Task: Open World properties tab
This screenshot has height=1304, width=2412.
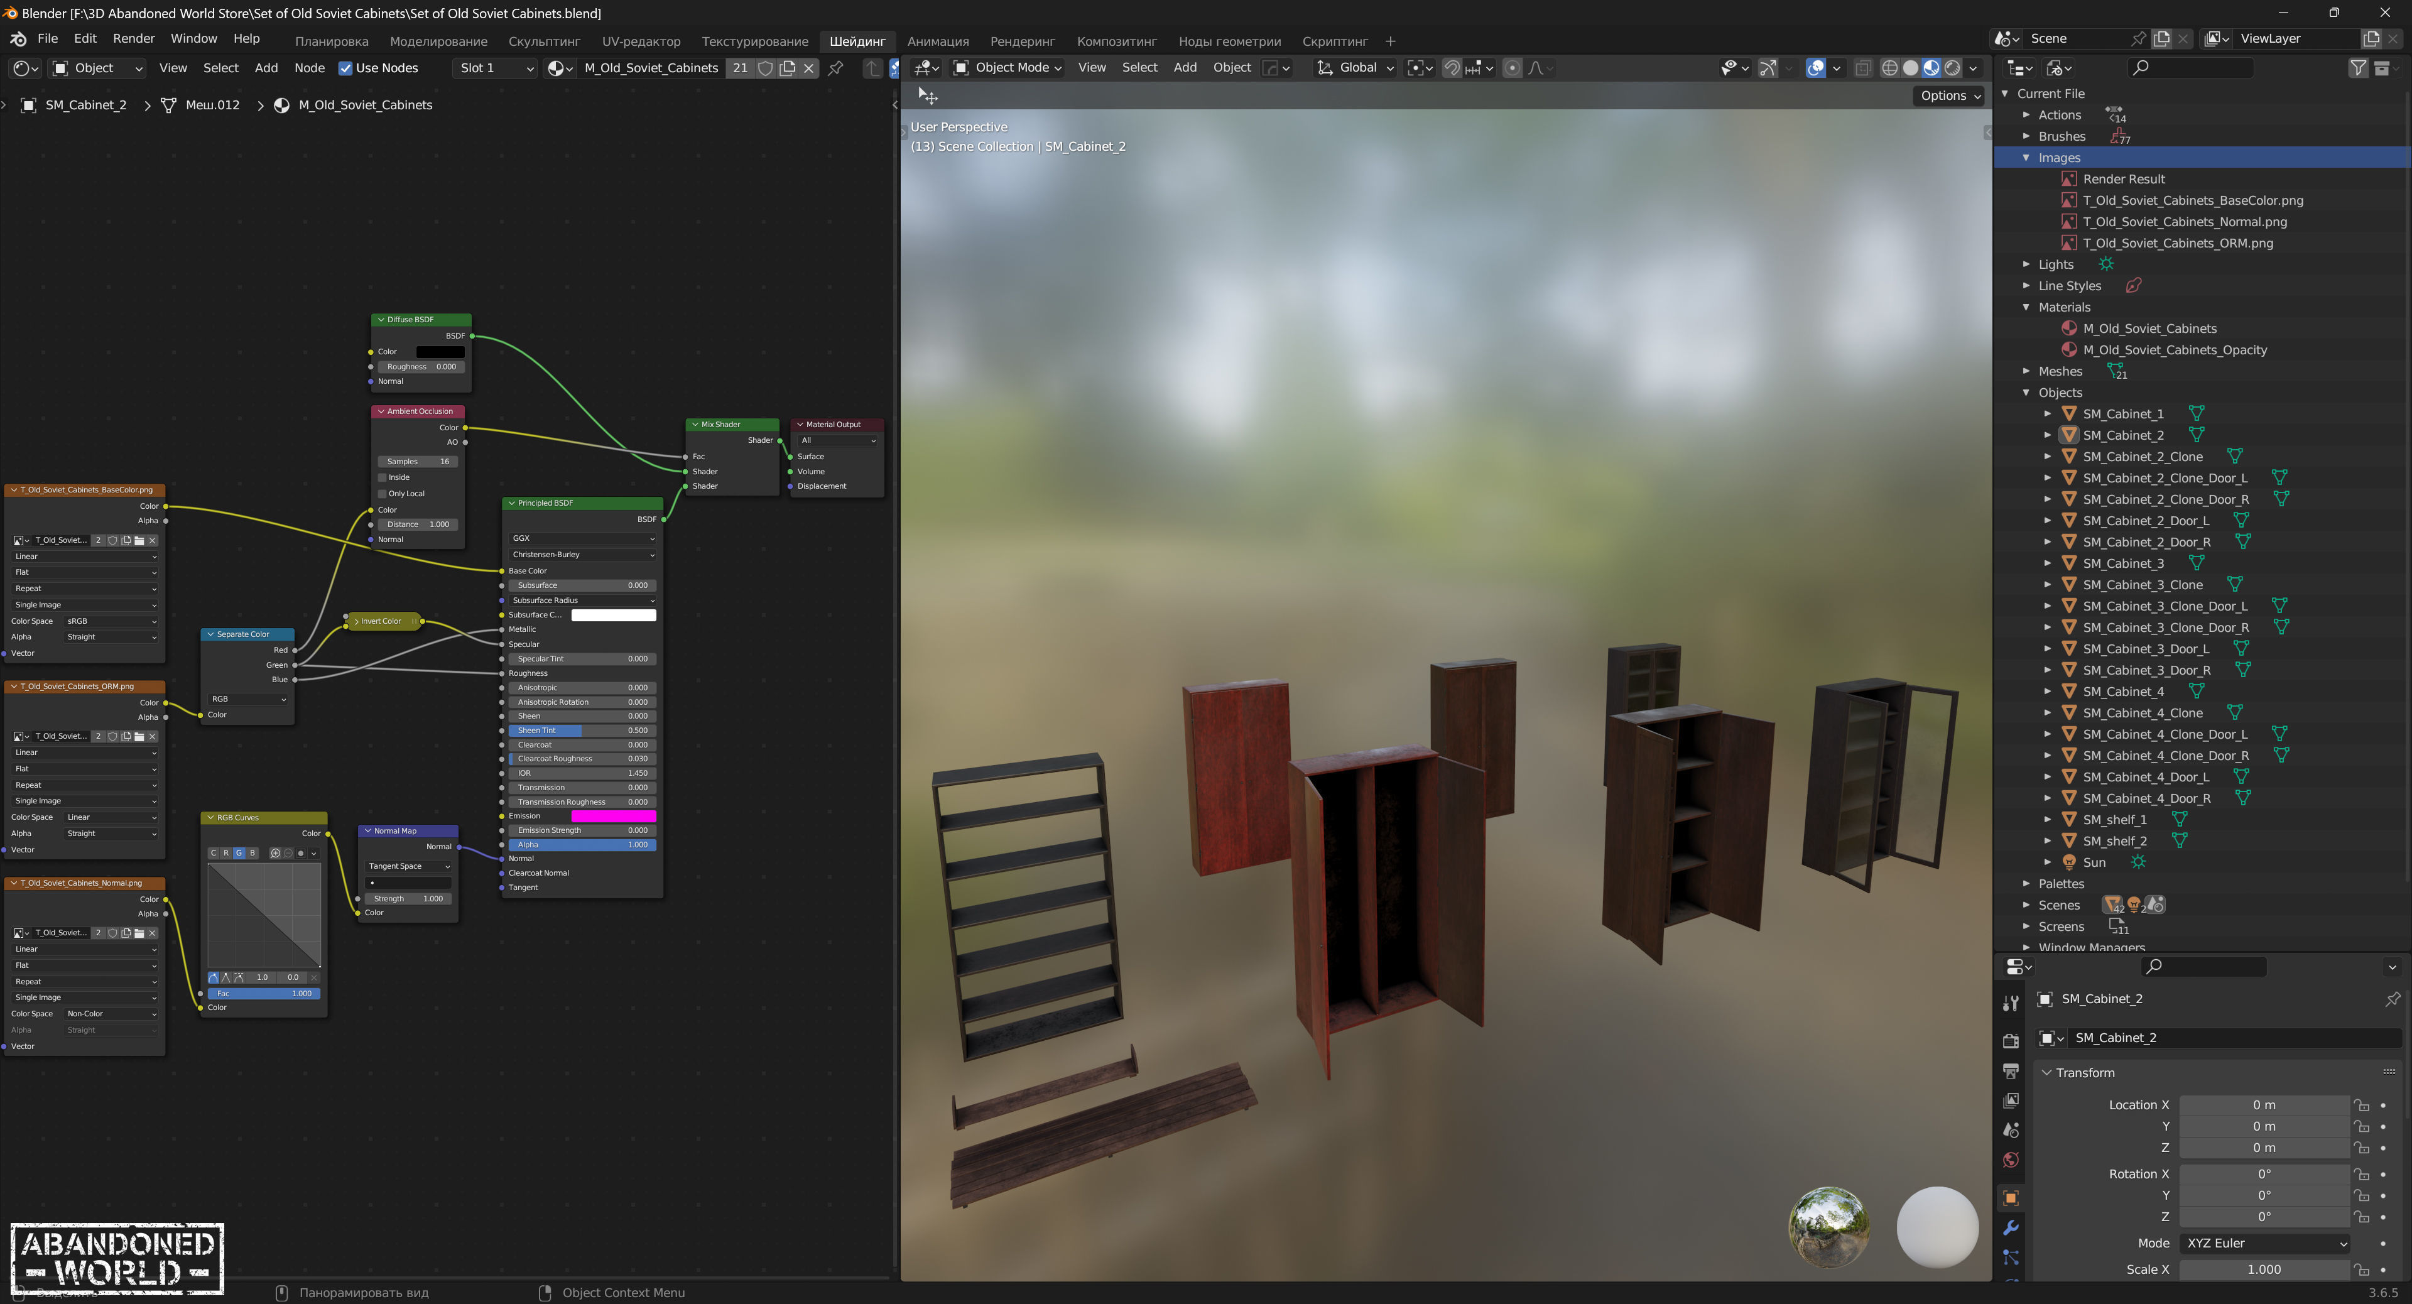Action: [2010, 1160]
